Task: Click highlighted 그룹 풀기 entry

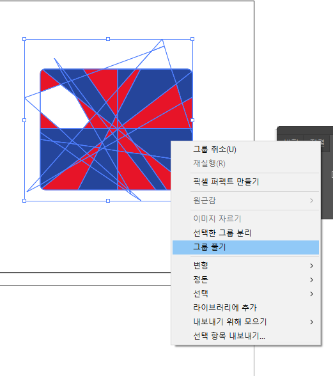Action: click(245, 247)
